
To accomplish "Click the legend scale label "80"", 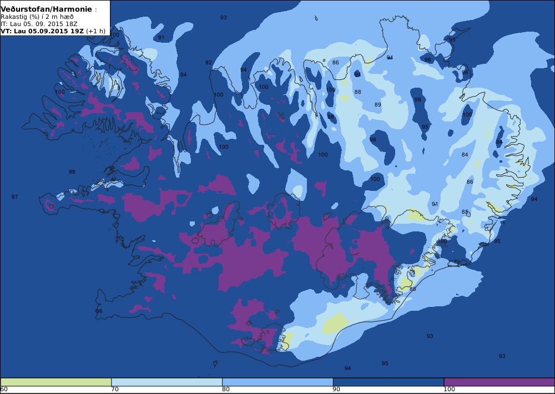I will tap(226, 390).
